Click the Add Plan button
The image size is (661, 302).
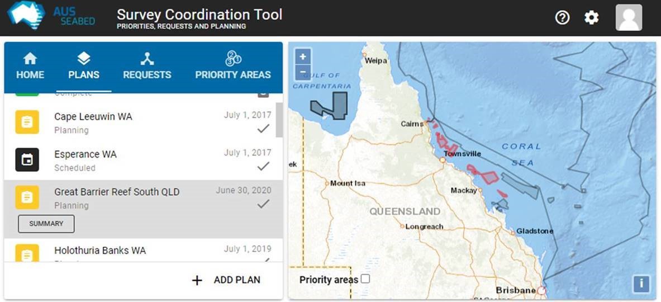click(x=226, y=280)
